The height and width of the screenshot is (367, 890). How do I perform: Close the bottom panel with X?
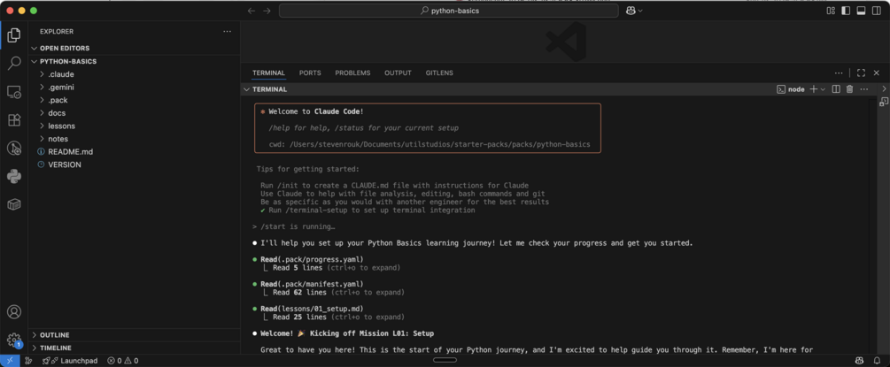point(877,73)
